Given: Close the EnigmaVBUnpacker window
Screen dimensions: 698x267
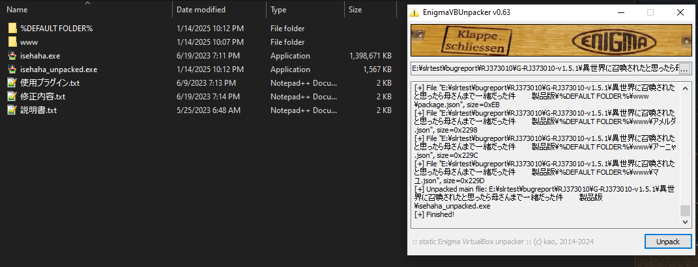Looking at the screenshot, I should (x=680, y=12).
